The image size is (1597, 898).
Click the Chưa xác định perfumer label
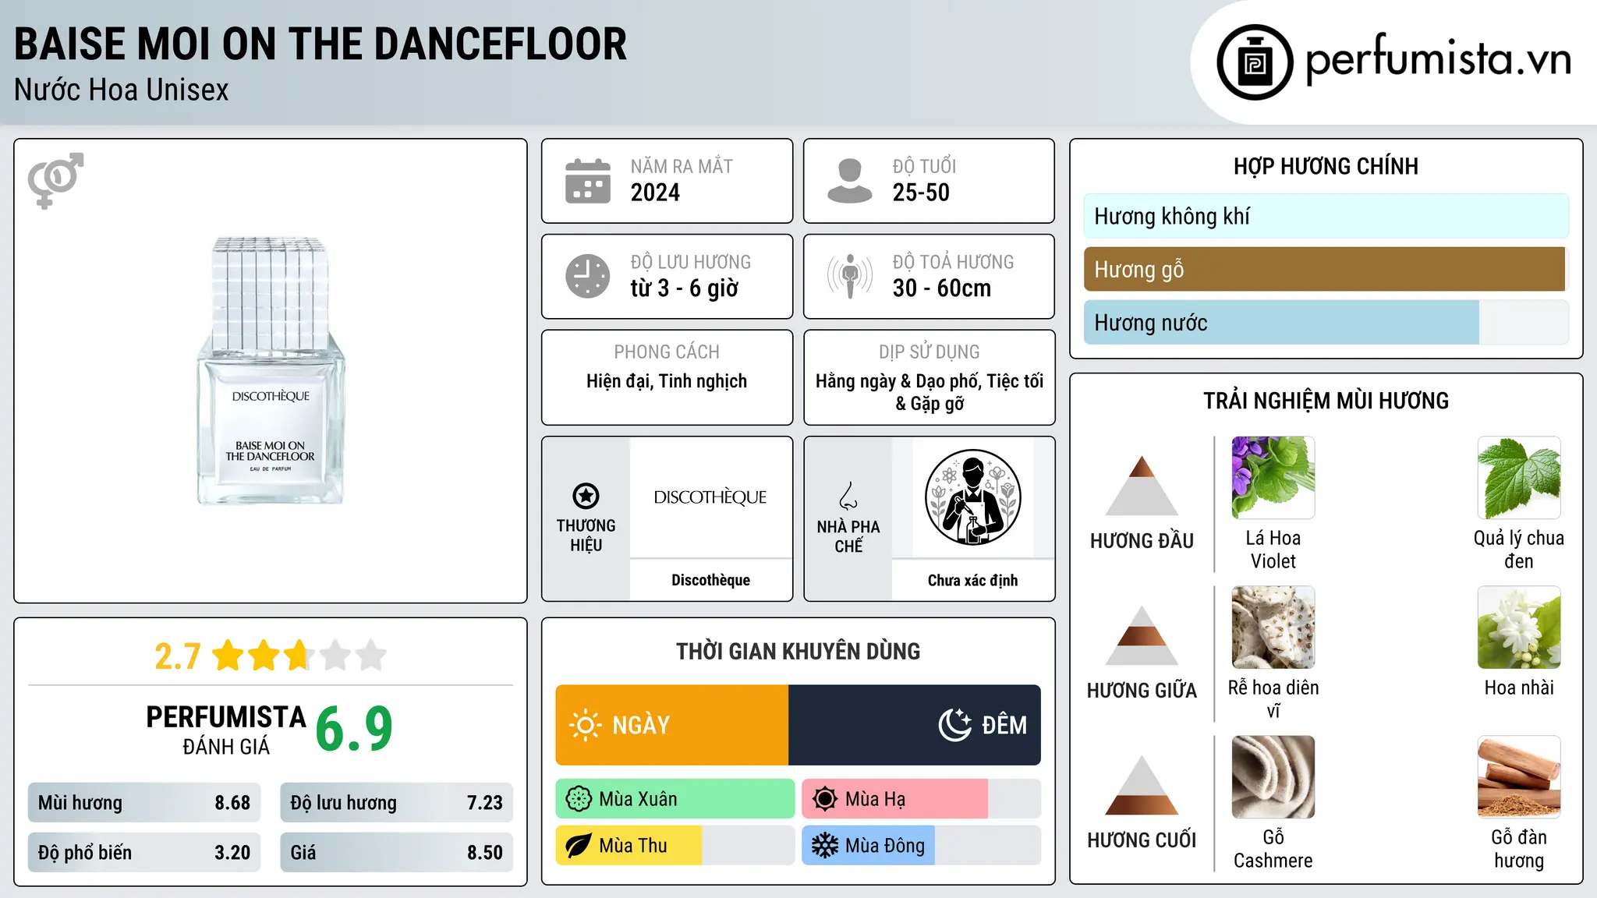click(x=972, y=580)
